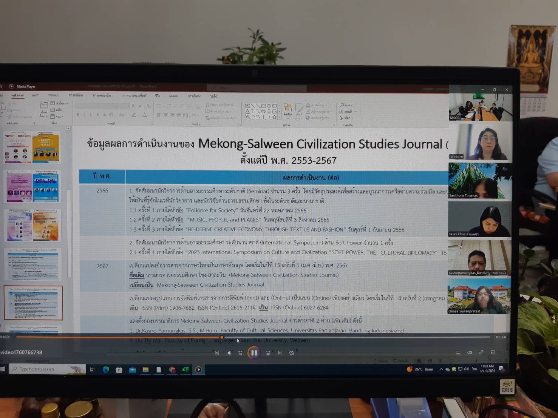The width and height of the screenshot is (558, 418).
Task: Toggle Underline in the PowerPoint ribbon
Action: tap(91, 114)
